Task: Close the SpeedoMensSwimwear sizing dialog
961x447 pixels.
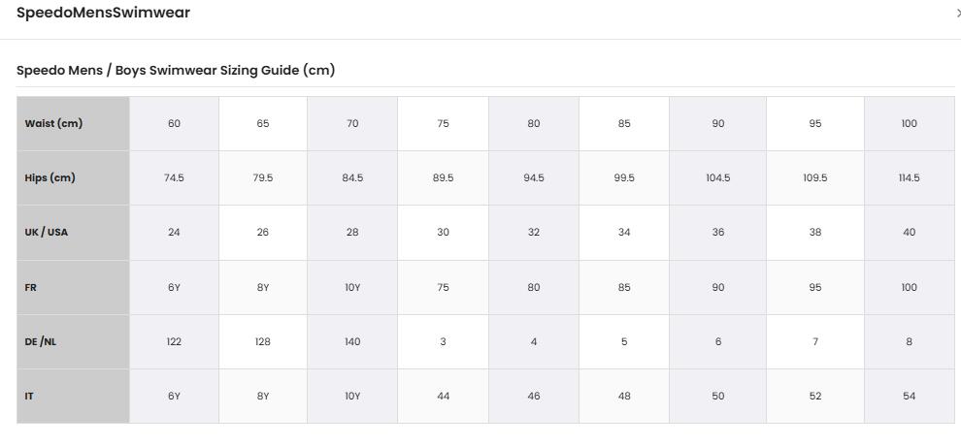Action: click(x=958, y=13)
